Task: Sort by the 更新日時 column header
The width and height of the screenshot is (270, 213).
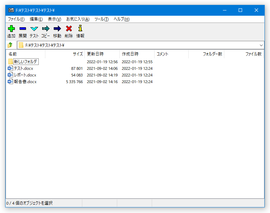Action: click(x=102, y=54)
